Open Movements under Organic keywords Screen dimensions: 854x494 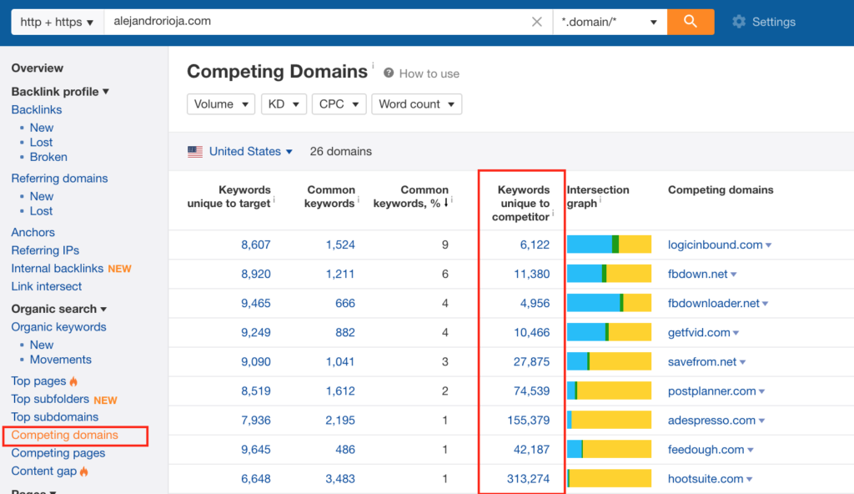[x=60, y=360]
